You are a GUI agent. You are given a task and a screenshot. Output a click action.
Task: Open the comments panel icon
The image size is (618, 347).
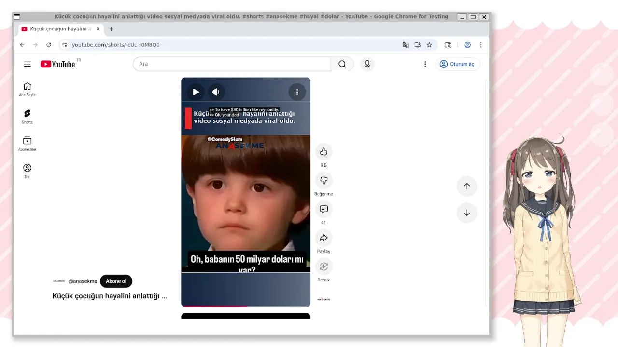tap(323, 209)
